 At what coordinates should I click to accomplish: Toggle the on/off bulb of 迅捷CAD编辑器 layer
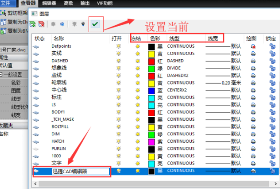[119, 171]
